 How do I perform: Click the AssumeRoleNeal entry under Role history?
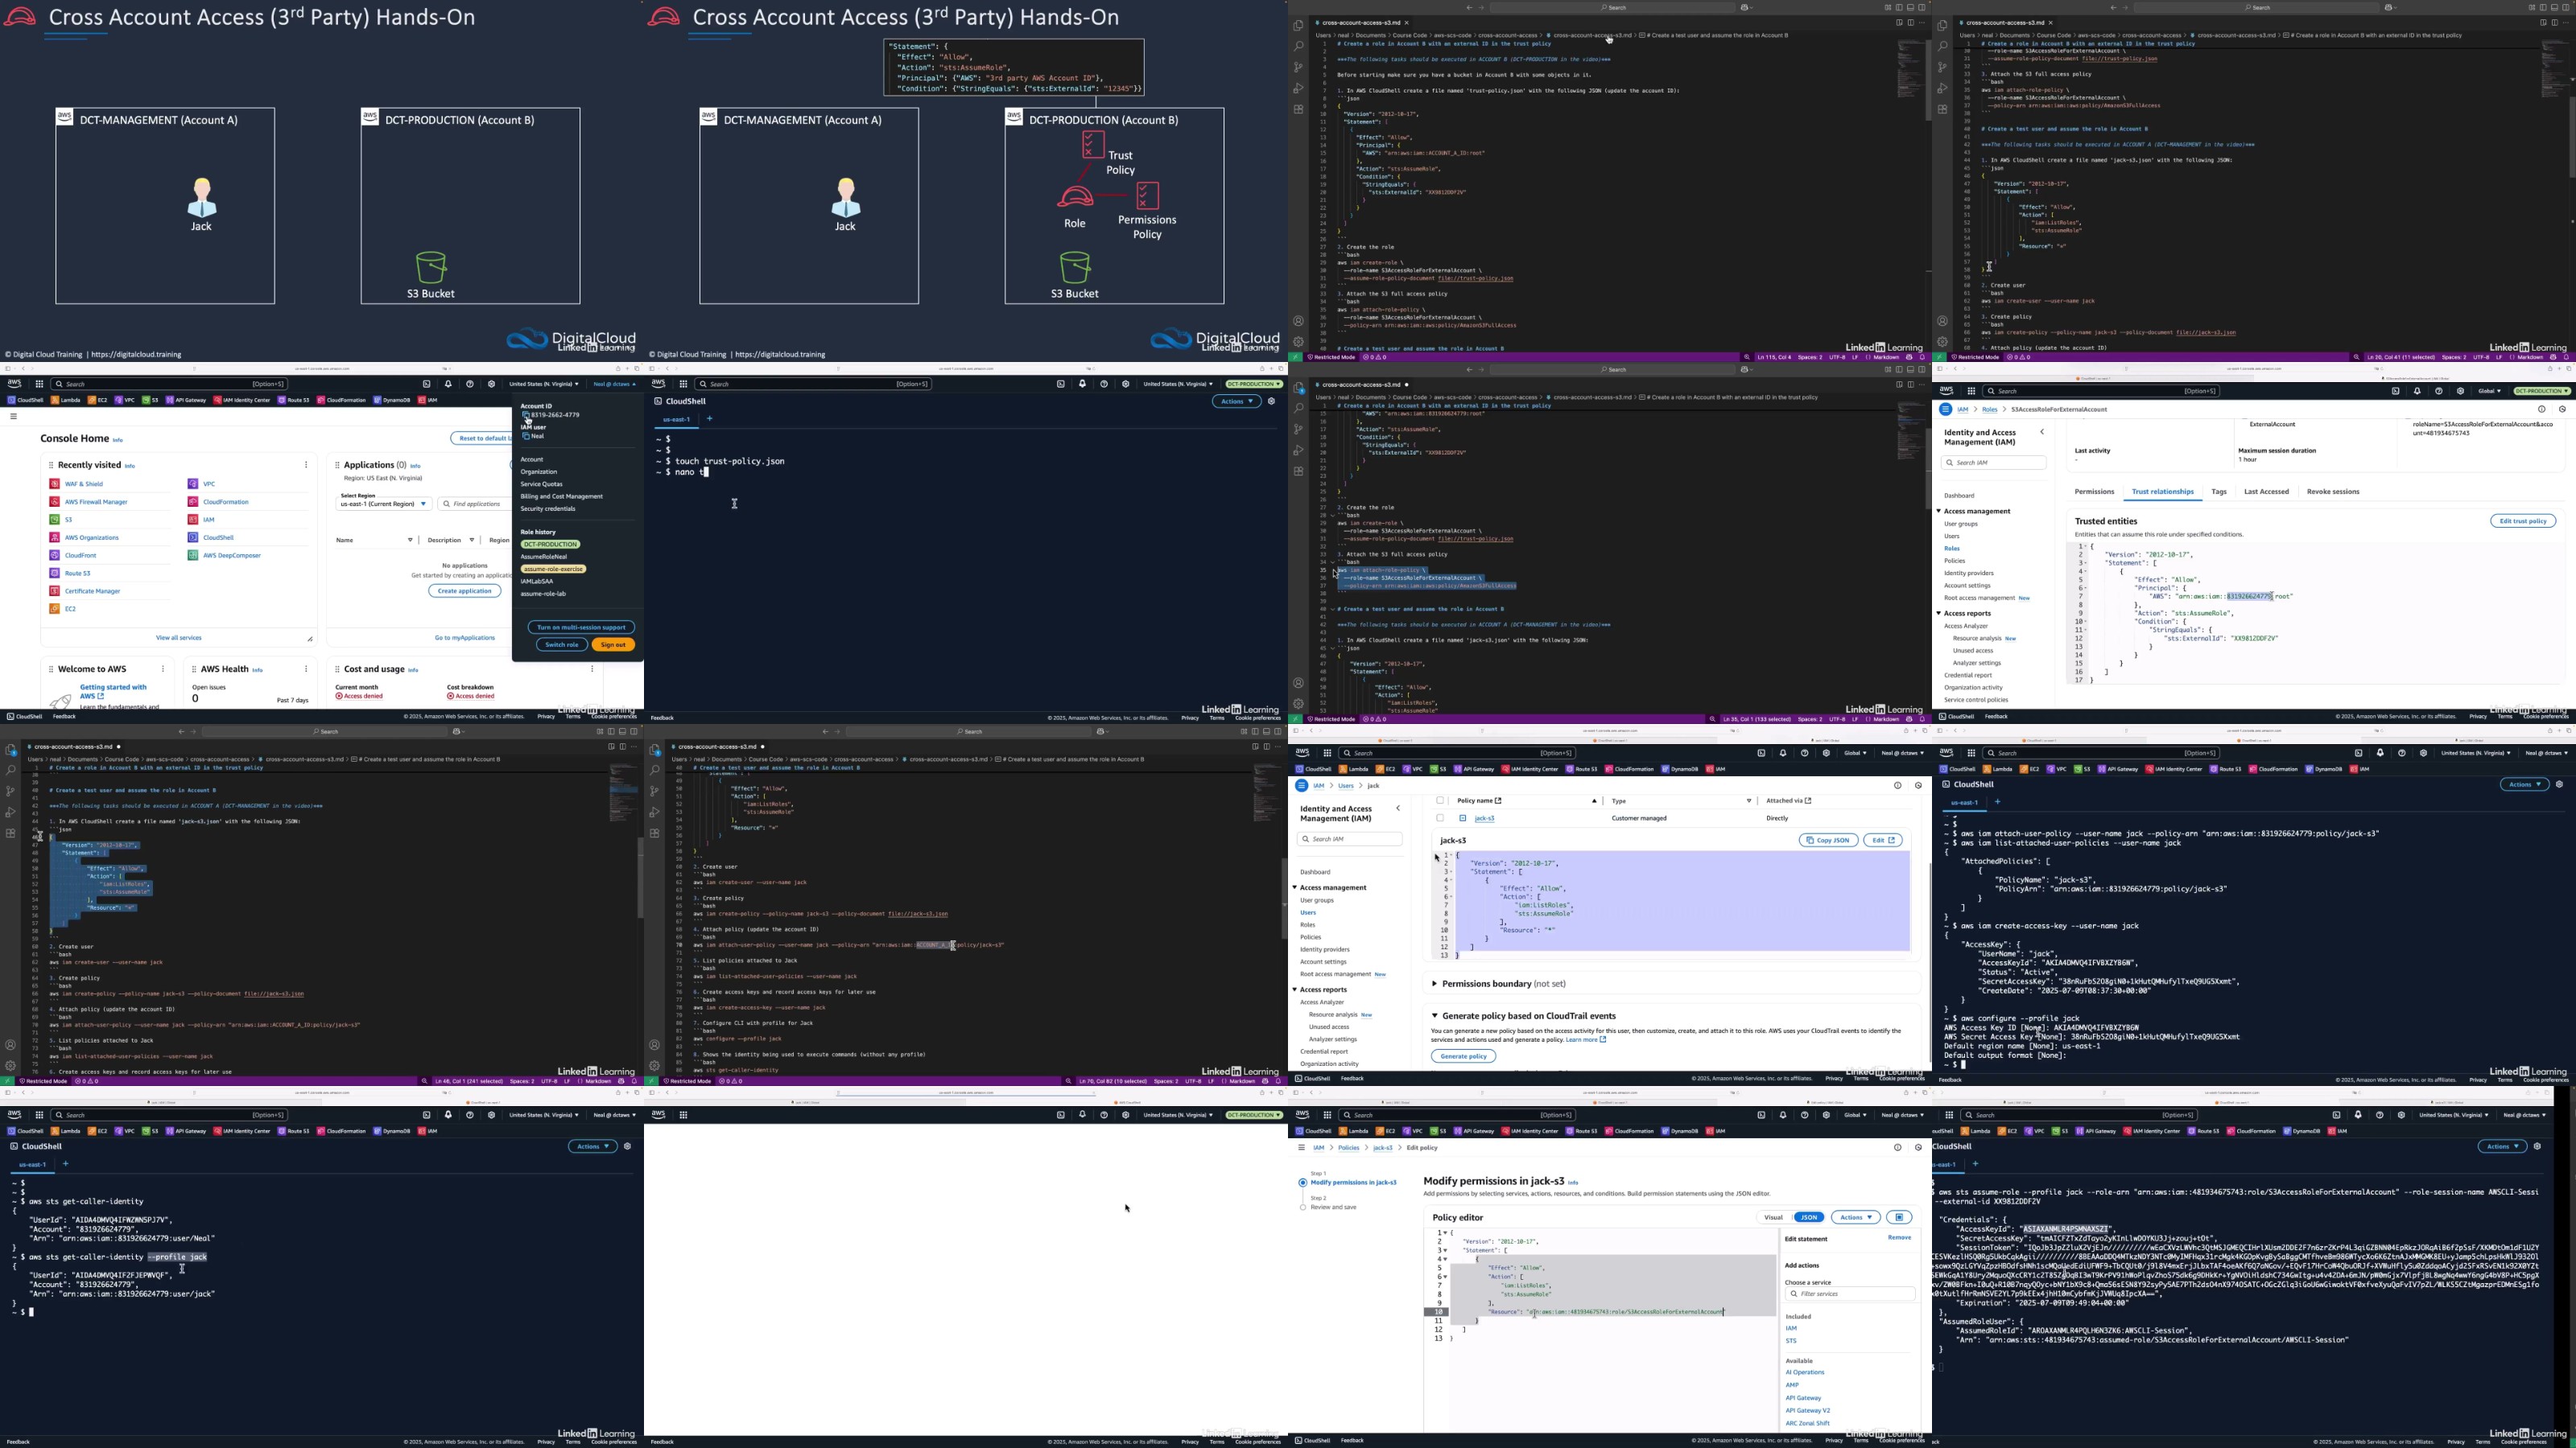click(x=544, y=557)
